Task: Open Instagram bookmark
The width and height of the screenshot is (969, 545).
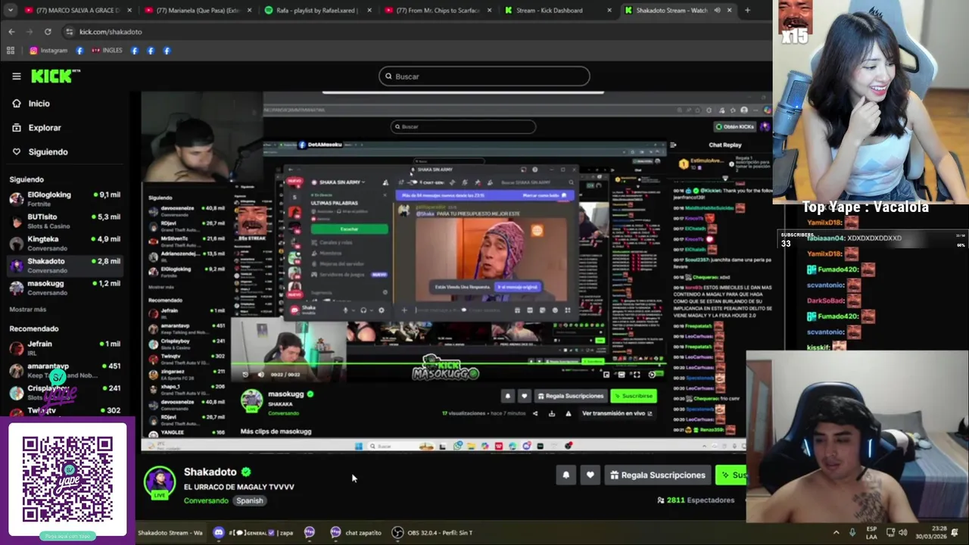Action: click(x=48, y=51)
